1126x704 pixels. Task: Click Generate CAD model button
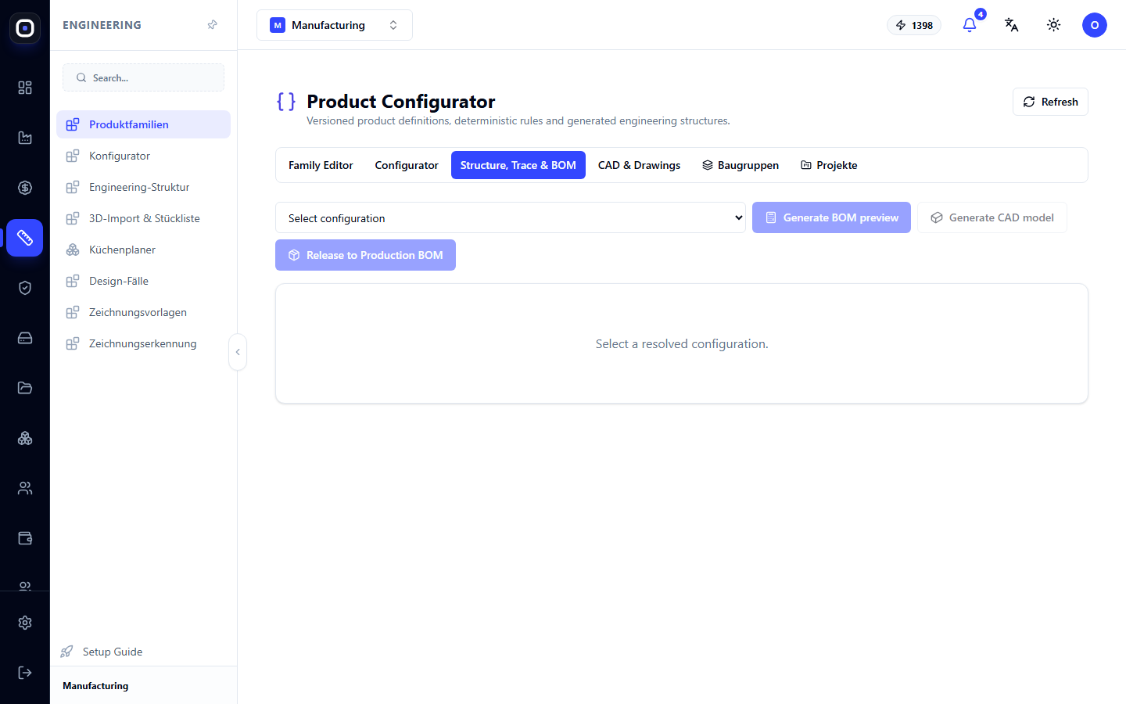992,217
